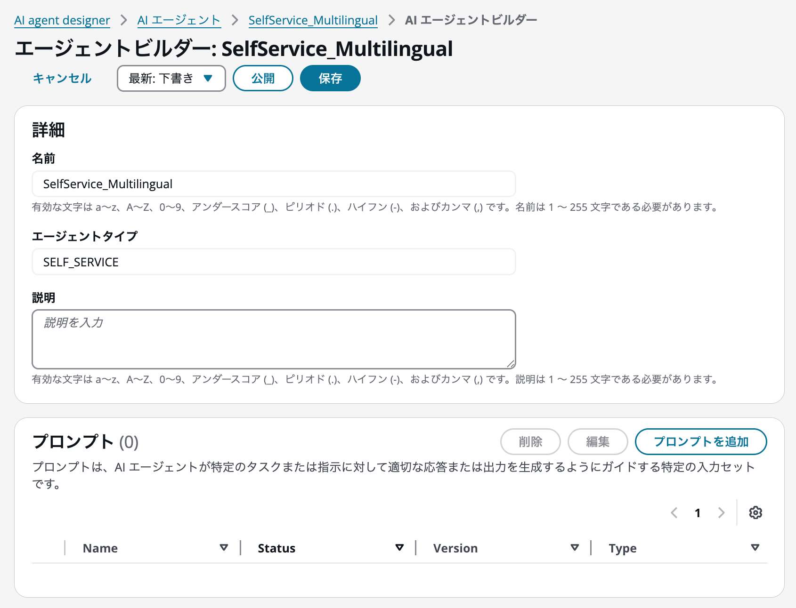
Task: Open the Status column filter triangle
Action: pyautogui.click(x=399, y=547)
